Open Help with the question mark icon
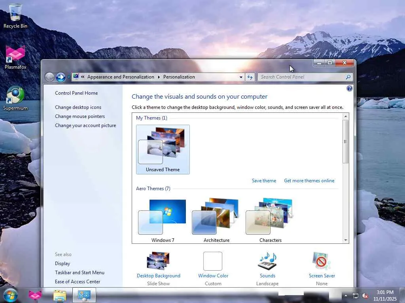The width and height of the screenshot is (405, 303). [x=350, y=88]
